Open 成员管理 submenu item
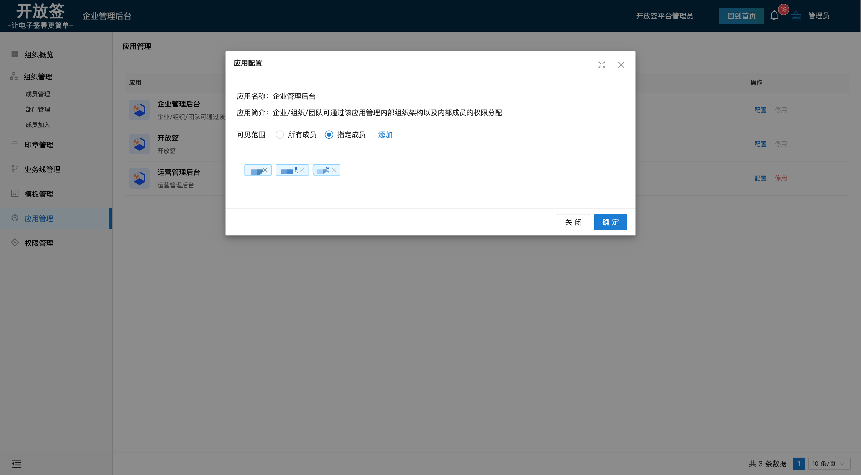 point(38,94)
